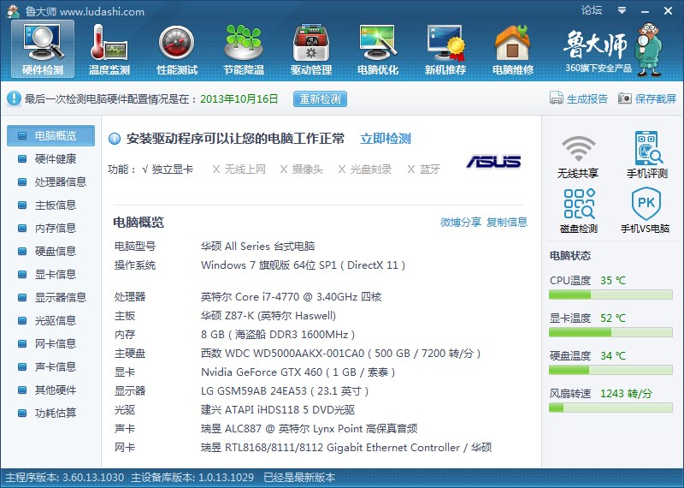
Task: Click the blue info icon before 安装驱动程序
Action: coord(115,139)
